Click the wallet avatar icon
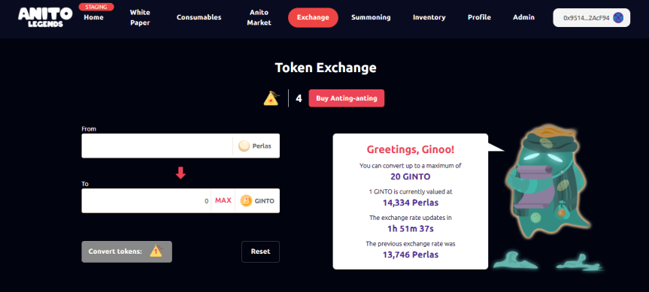649x292 pixels. click(x=618, y=18)
